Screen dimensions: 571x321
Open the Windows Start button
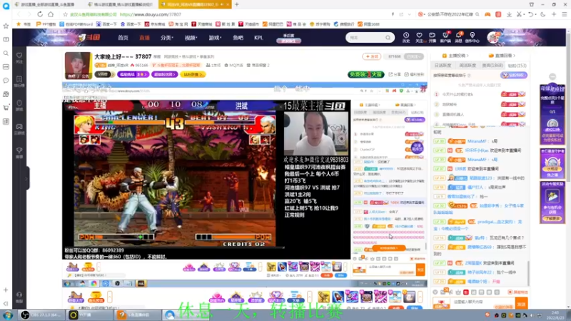pyautogui.click(x=8, y=315)
